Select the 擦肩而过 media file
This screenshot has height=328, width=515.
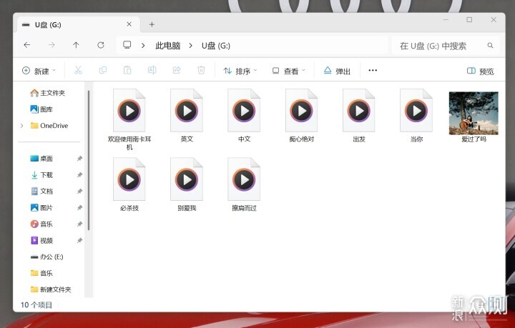[x=244, y=184]
